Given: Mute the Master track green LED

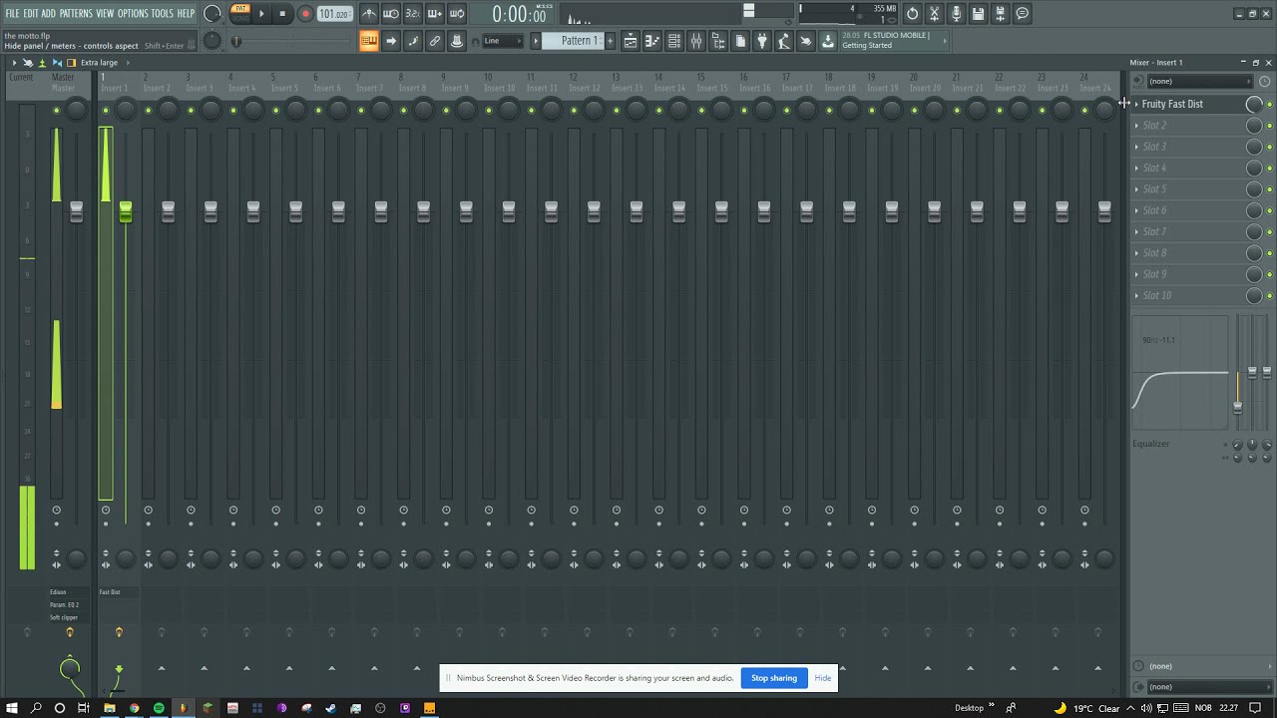Looking at the screenshot, I should point(57,110).
